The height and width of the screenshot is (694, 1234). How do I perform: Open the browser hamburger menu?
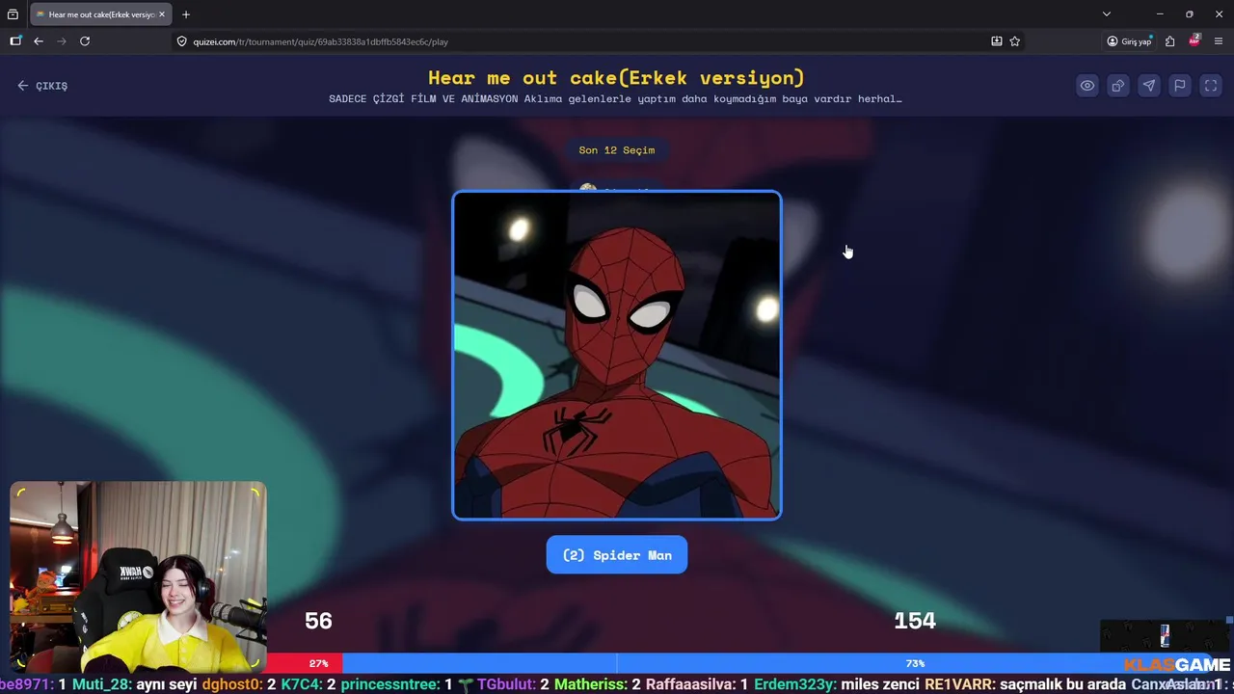click(1219, 41)
